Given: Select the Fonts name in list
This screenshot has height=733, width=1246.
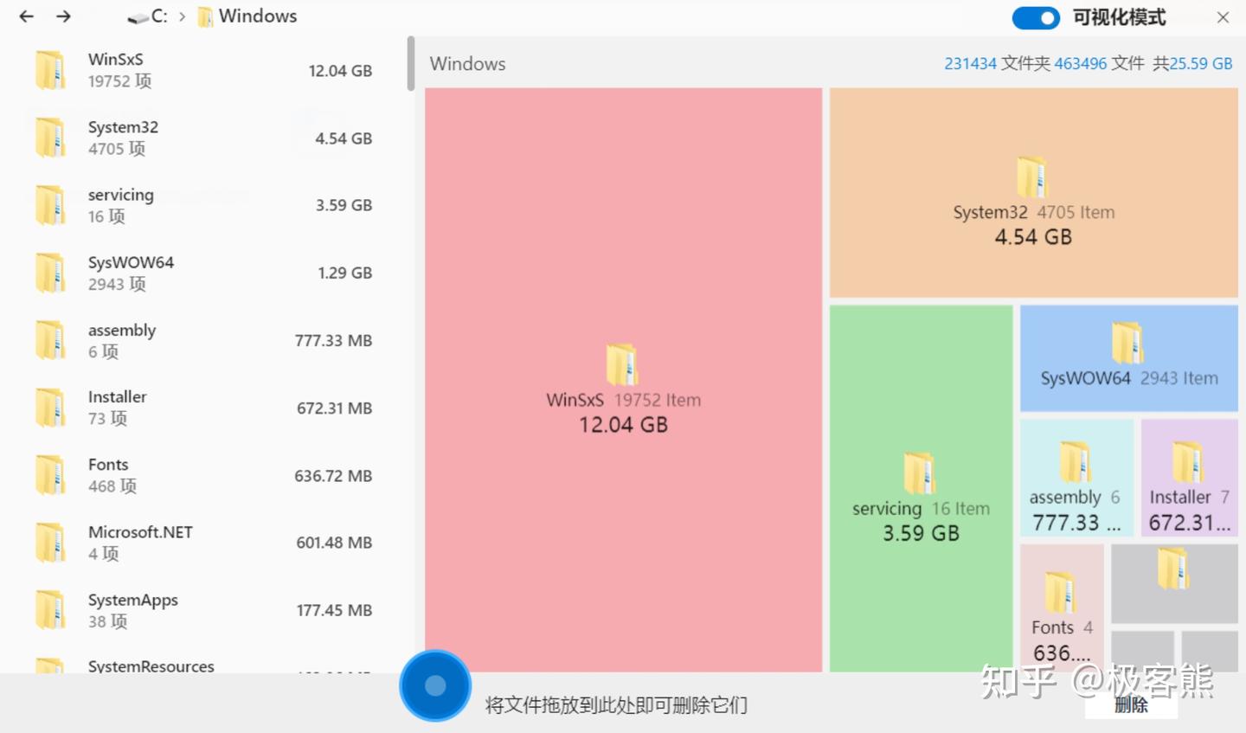Looking at the screenshot, I should point(108,465).
